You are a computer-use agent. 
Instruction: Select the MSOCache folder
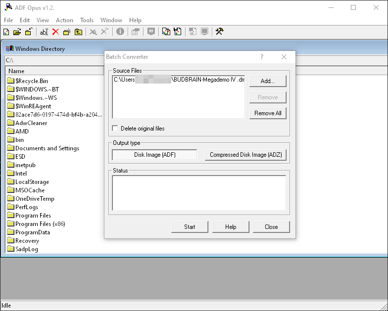pyautogui.click(x=26, y=190)
